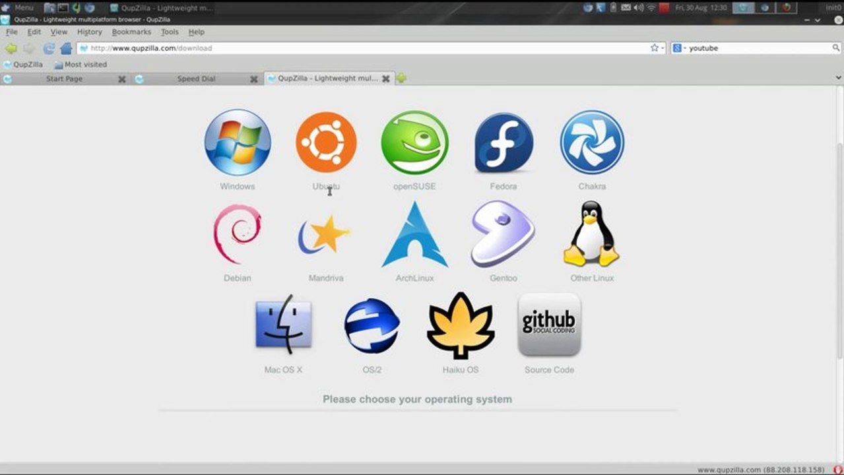844x475 pixels.
Task: Close the Start Page tab
Action: pos(122,79)
